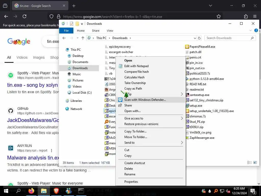Select Network in navigation pane
The width and height of the screenshot is (261, 196).
(x=76, y=109)
